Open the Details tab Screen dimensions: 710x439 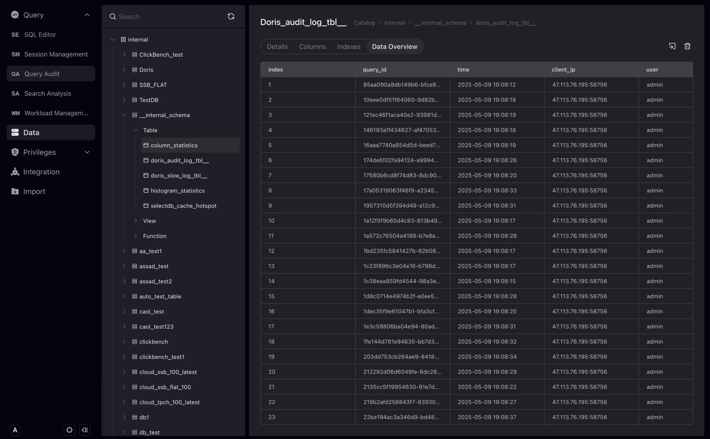277,46
